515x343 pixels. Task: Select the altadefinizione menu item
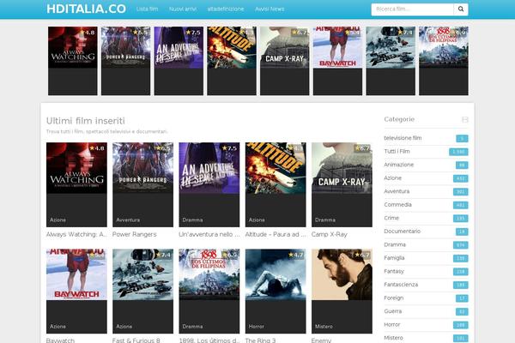pos(226,9)
